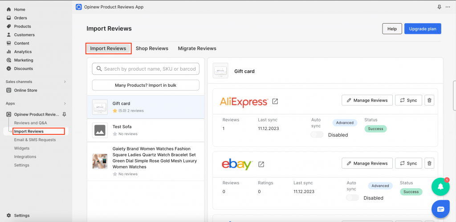Click AliExpress Success status badge
Screen dimensions: 456x222
click(375, 129)
